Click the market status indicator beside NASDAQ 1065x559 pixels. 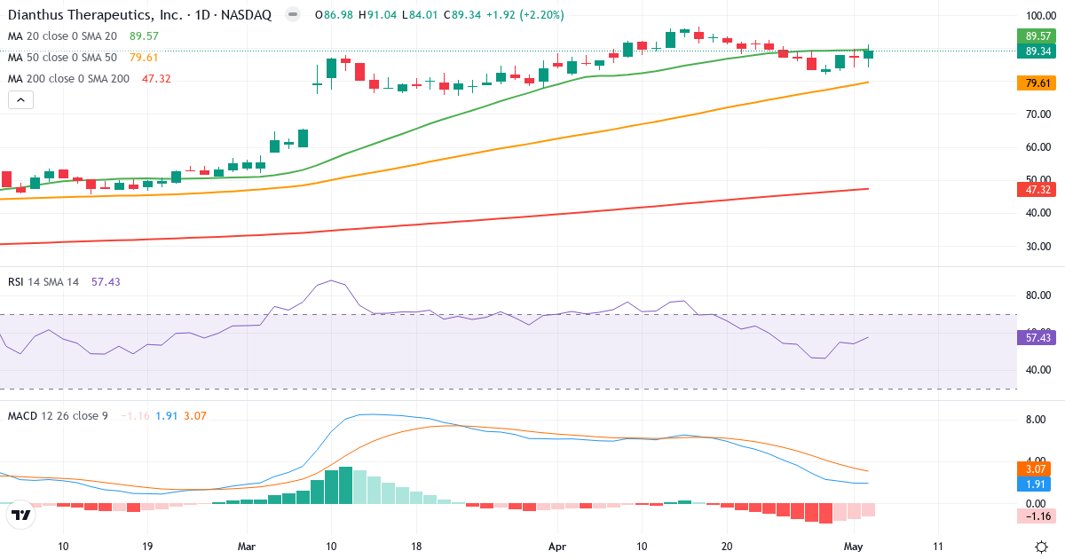pos(292,15)
